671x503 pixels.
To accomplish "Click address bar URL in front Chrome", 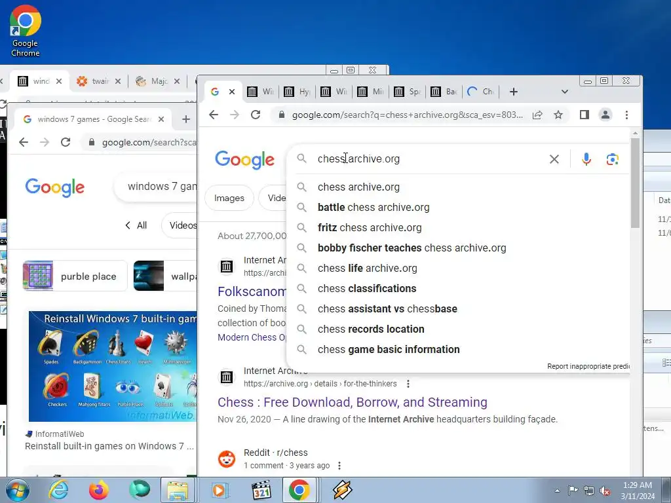I will tap(407, 115).
